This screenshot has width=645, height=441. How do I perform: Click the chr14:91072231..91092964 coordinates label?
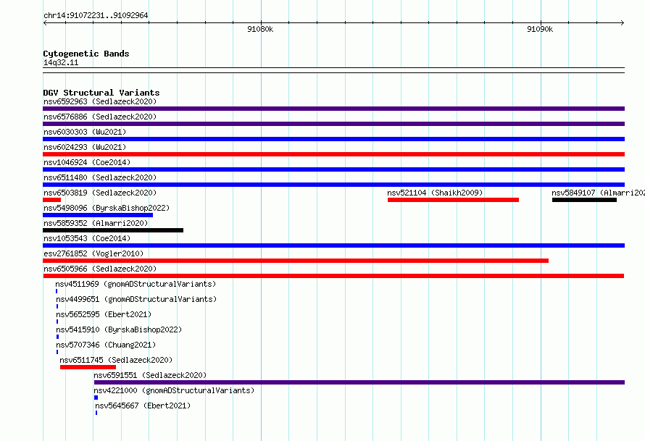96,15
